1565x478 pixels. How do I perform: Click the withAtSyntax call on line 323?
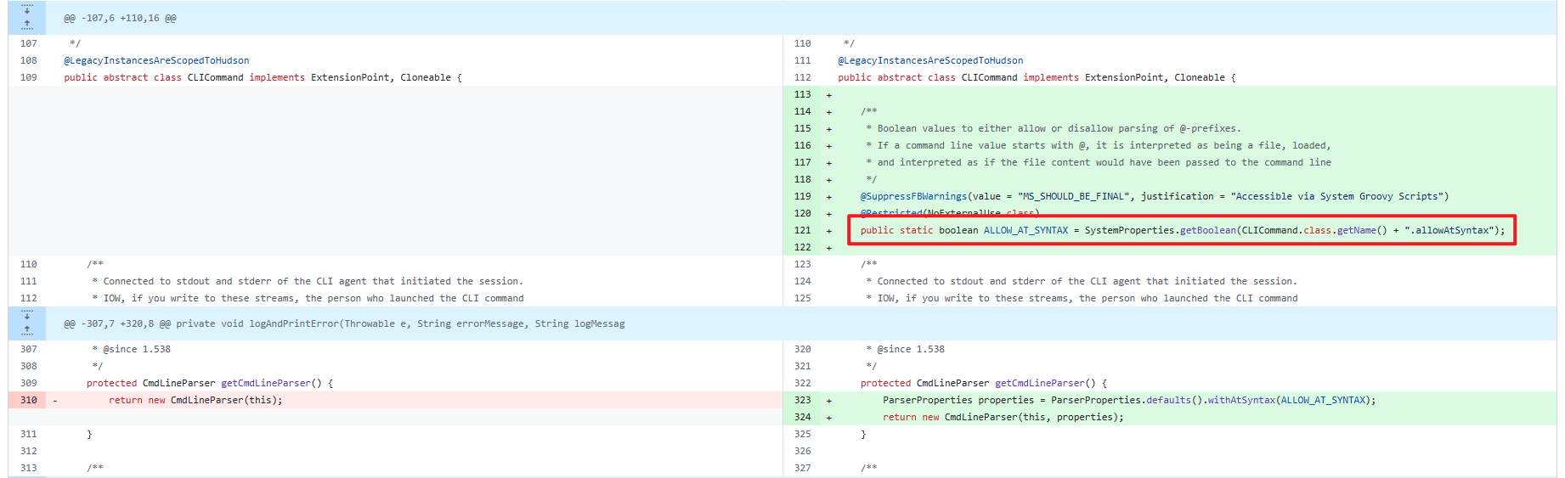tap(1241, 400)
